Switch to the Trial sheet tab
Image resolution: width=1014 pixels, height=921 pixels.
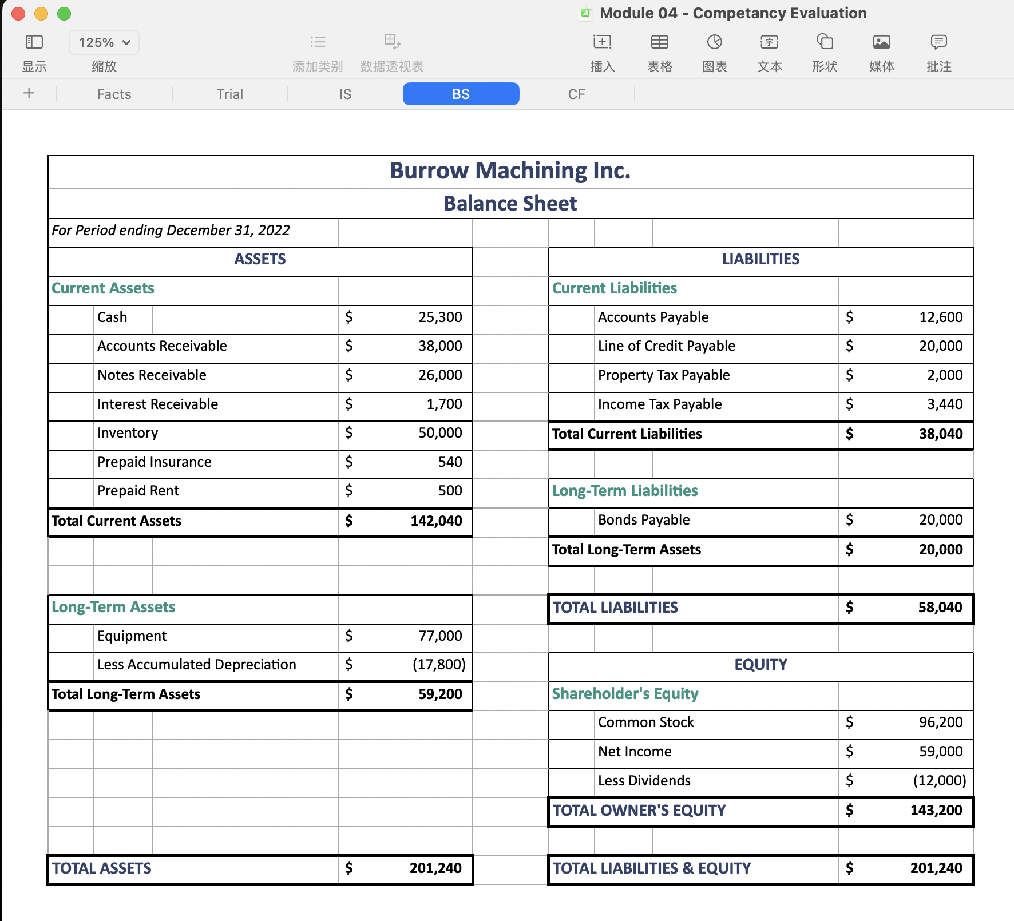tap(229, 94)
